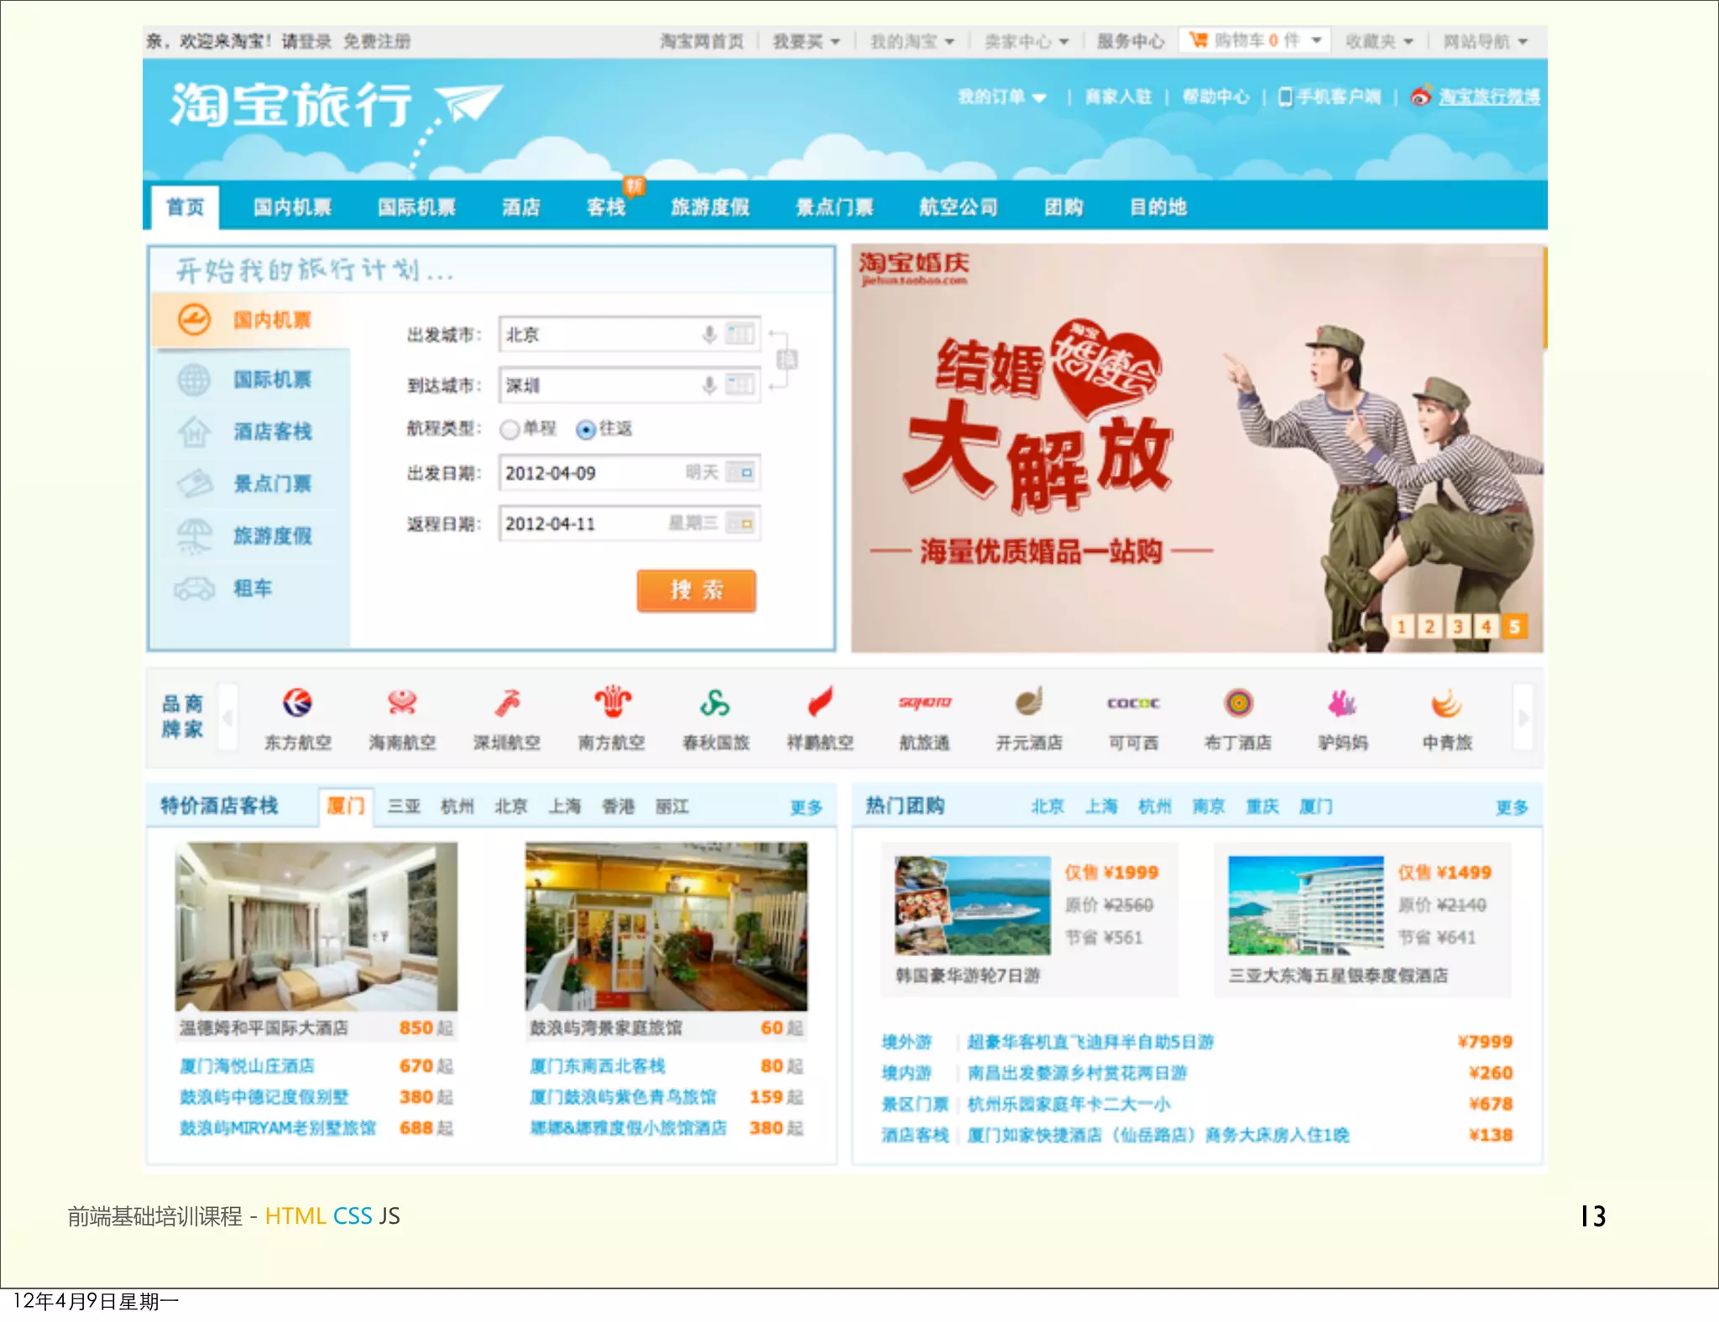The height and width of the screenshot is (1322, 1719).
Task: Switch hotel deals to 三亚 tab
Action: 404,806
